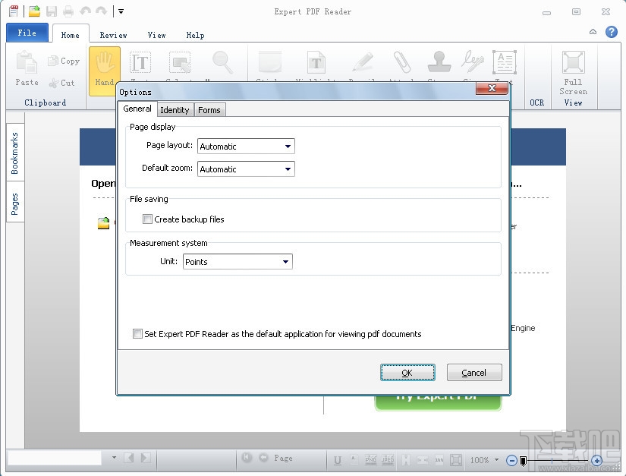This screenshot has height=476, width=626.
Task: Select the Stamp annotation tool
Action: (439, 62)
